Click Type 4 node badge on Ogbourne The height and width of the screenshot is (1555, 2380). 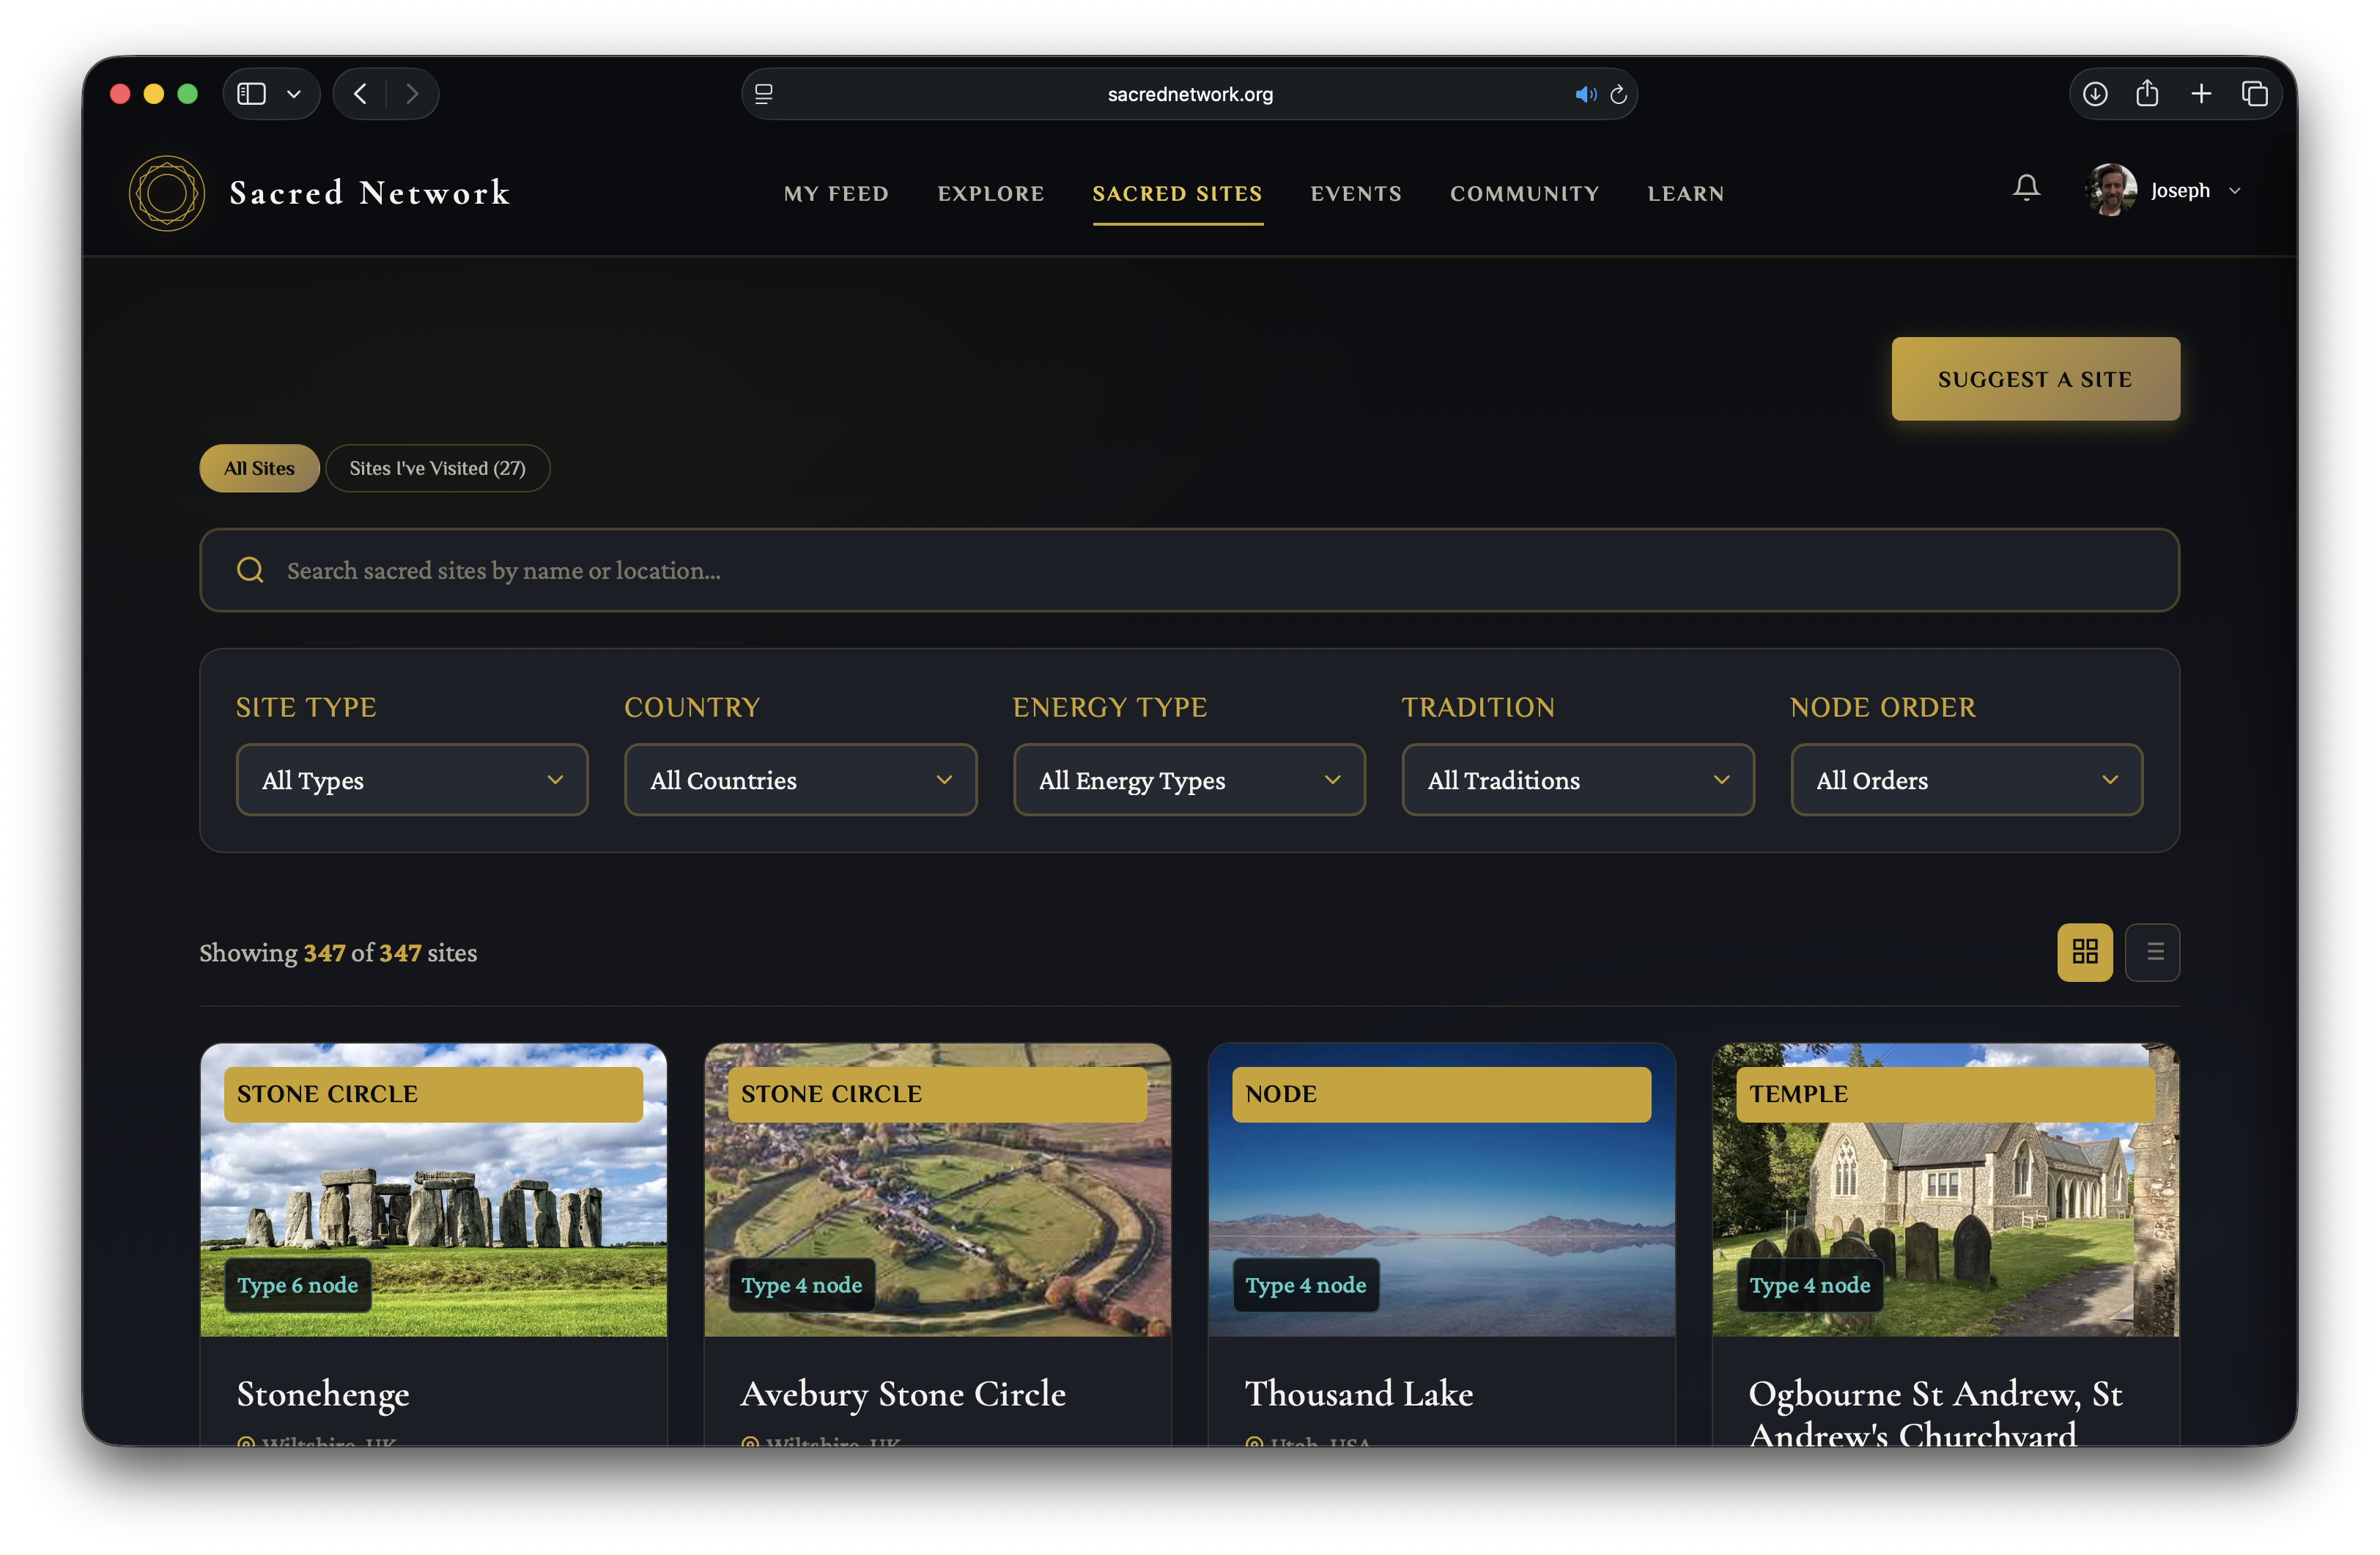[x=1809, y=1285]
